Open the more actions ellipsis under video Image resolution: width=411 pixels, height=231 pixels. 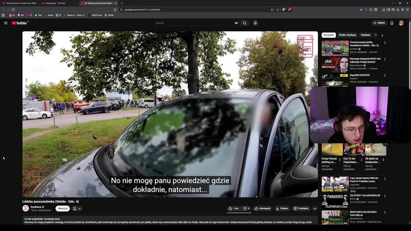[x=315, y=209]
